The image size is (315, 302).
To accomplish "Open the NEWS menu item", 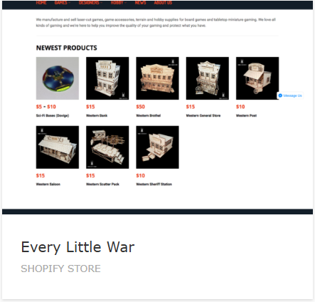I will click(x=140, y=3).
